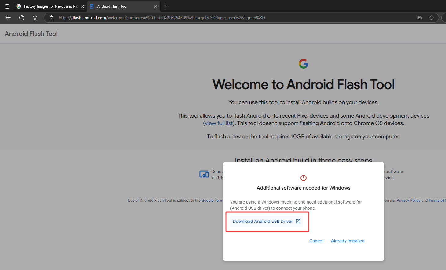
Task: Add page to favorites star icon
Action: point(431,18)
